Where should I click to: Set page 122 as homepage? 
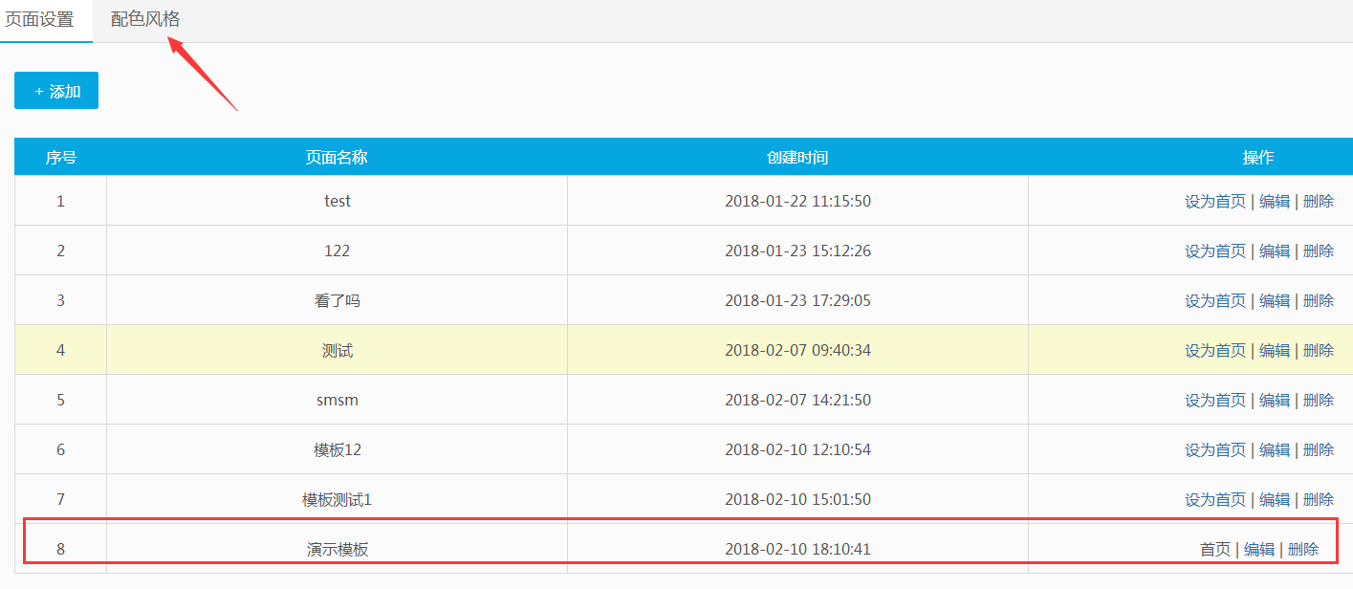(1215, 251)
